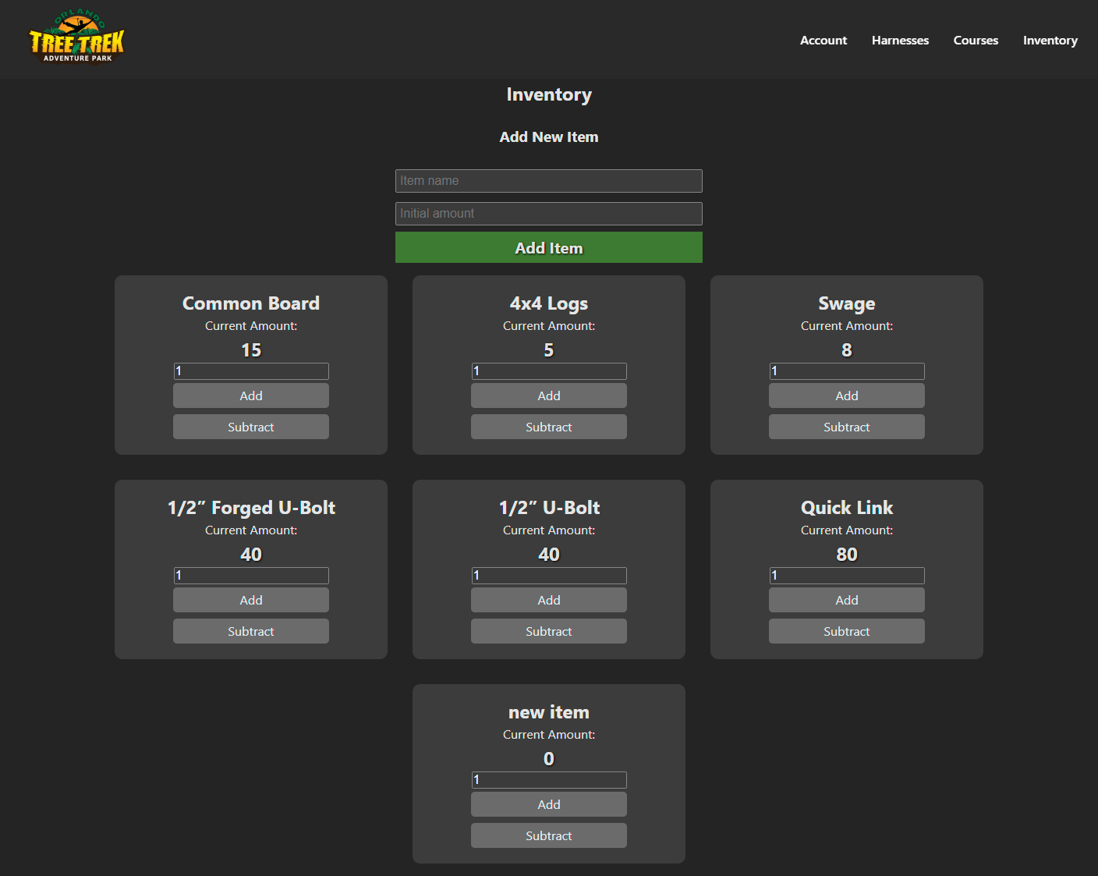Click the new item quantity field
The height and width of the screenshot is (876, 1098).
(x=548, y=780)
